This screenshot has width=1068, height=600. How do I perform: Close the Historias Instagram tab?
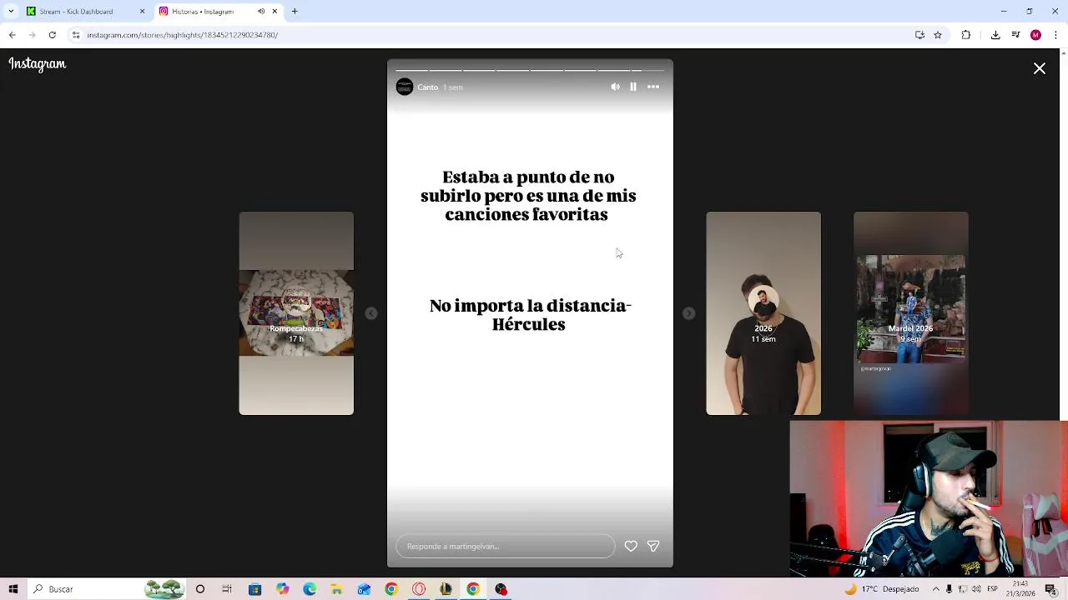pyautogui.click(x=274, y=12)
